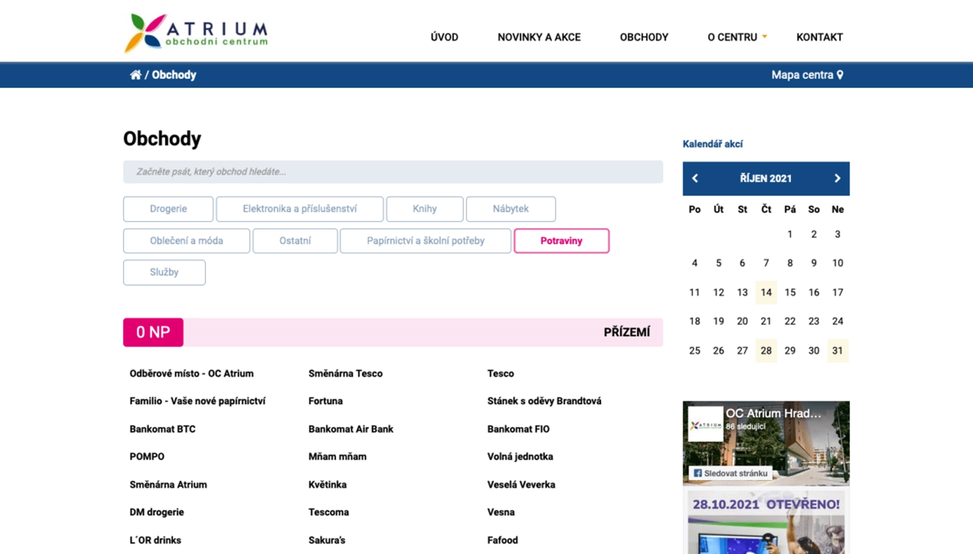
Task: Click the shop search input field
Action: tap(392, 171)
